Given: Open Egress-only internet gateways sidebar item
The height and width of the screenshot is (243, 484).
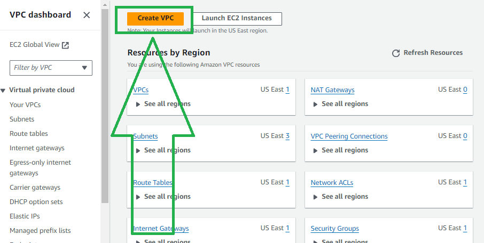Looking at the screenshot, I should point(40,167).
